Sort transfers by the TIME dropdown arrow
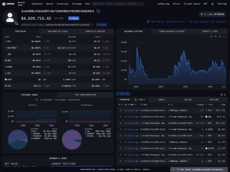The image size is (230, 172). click(136, 105)
